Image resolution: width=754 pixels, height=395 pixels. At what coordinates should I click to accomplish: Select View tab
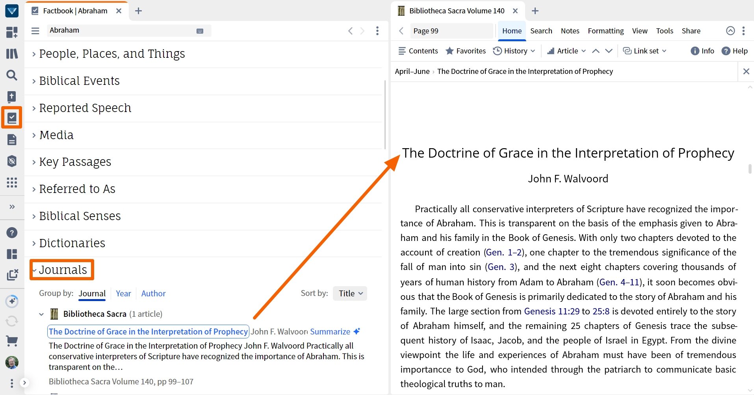(639, 31)
